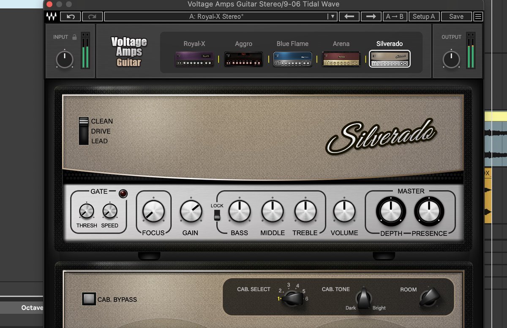Select cabinet number 6
Screen dimensions: 507x328
pyautogui.click(x=306, y=299)
